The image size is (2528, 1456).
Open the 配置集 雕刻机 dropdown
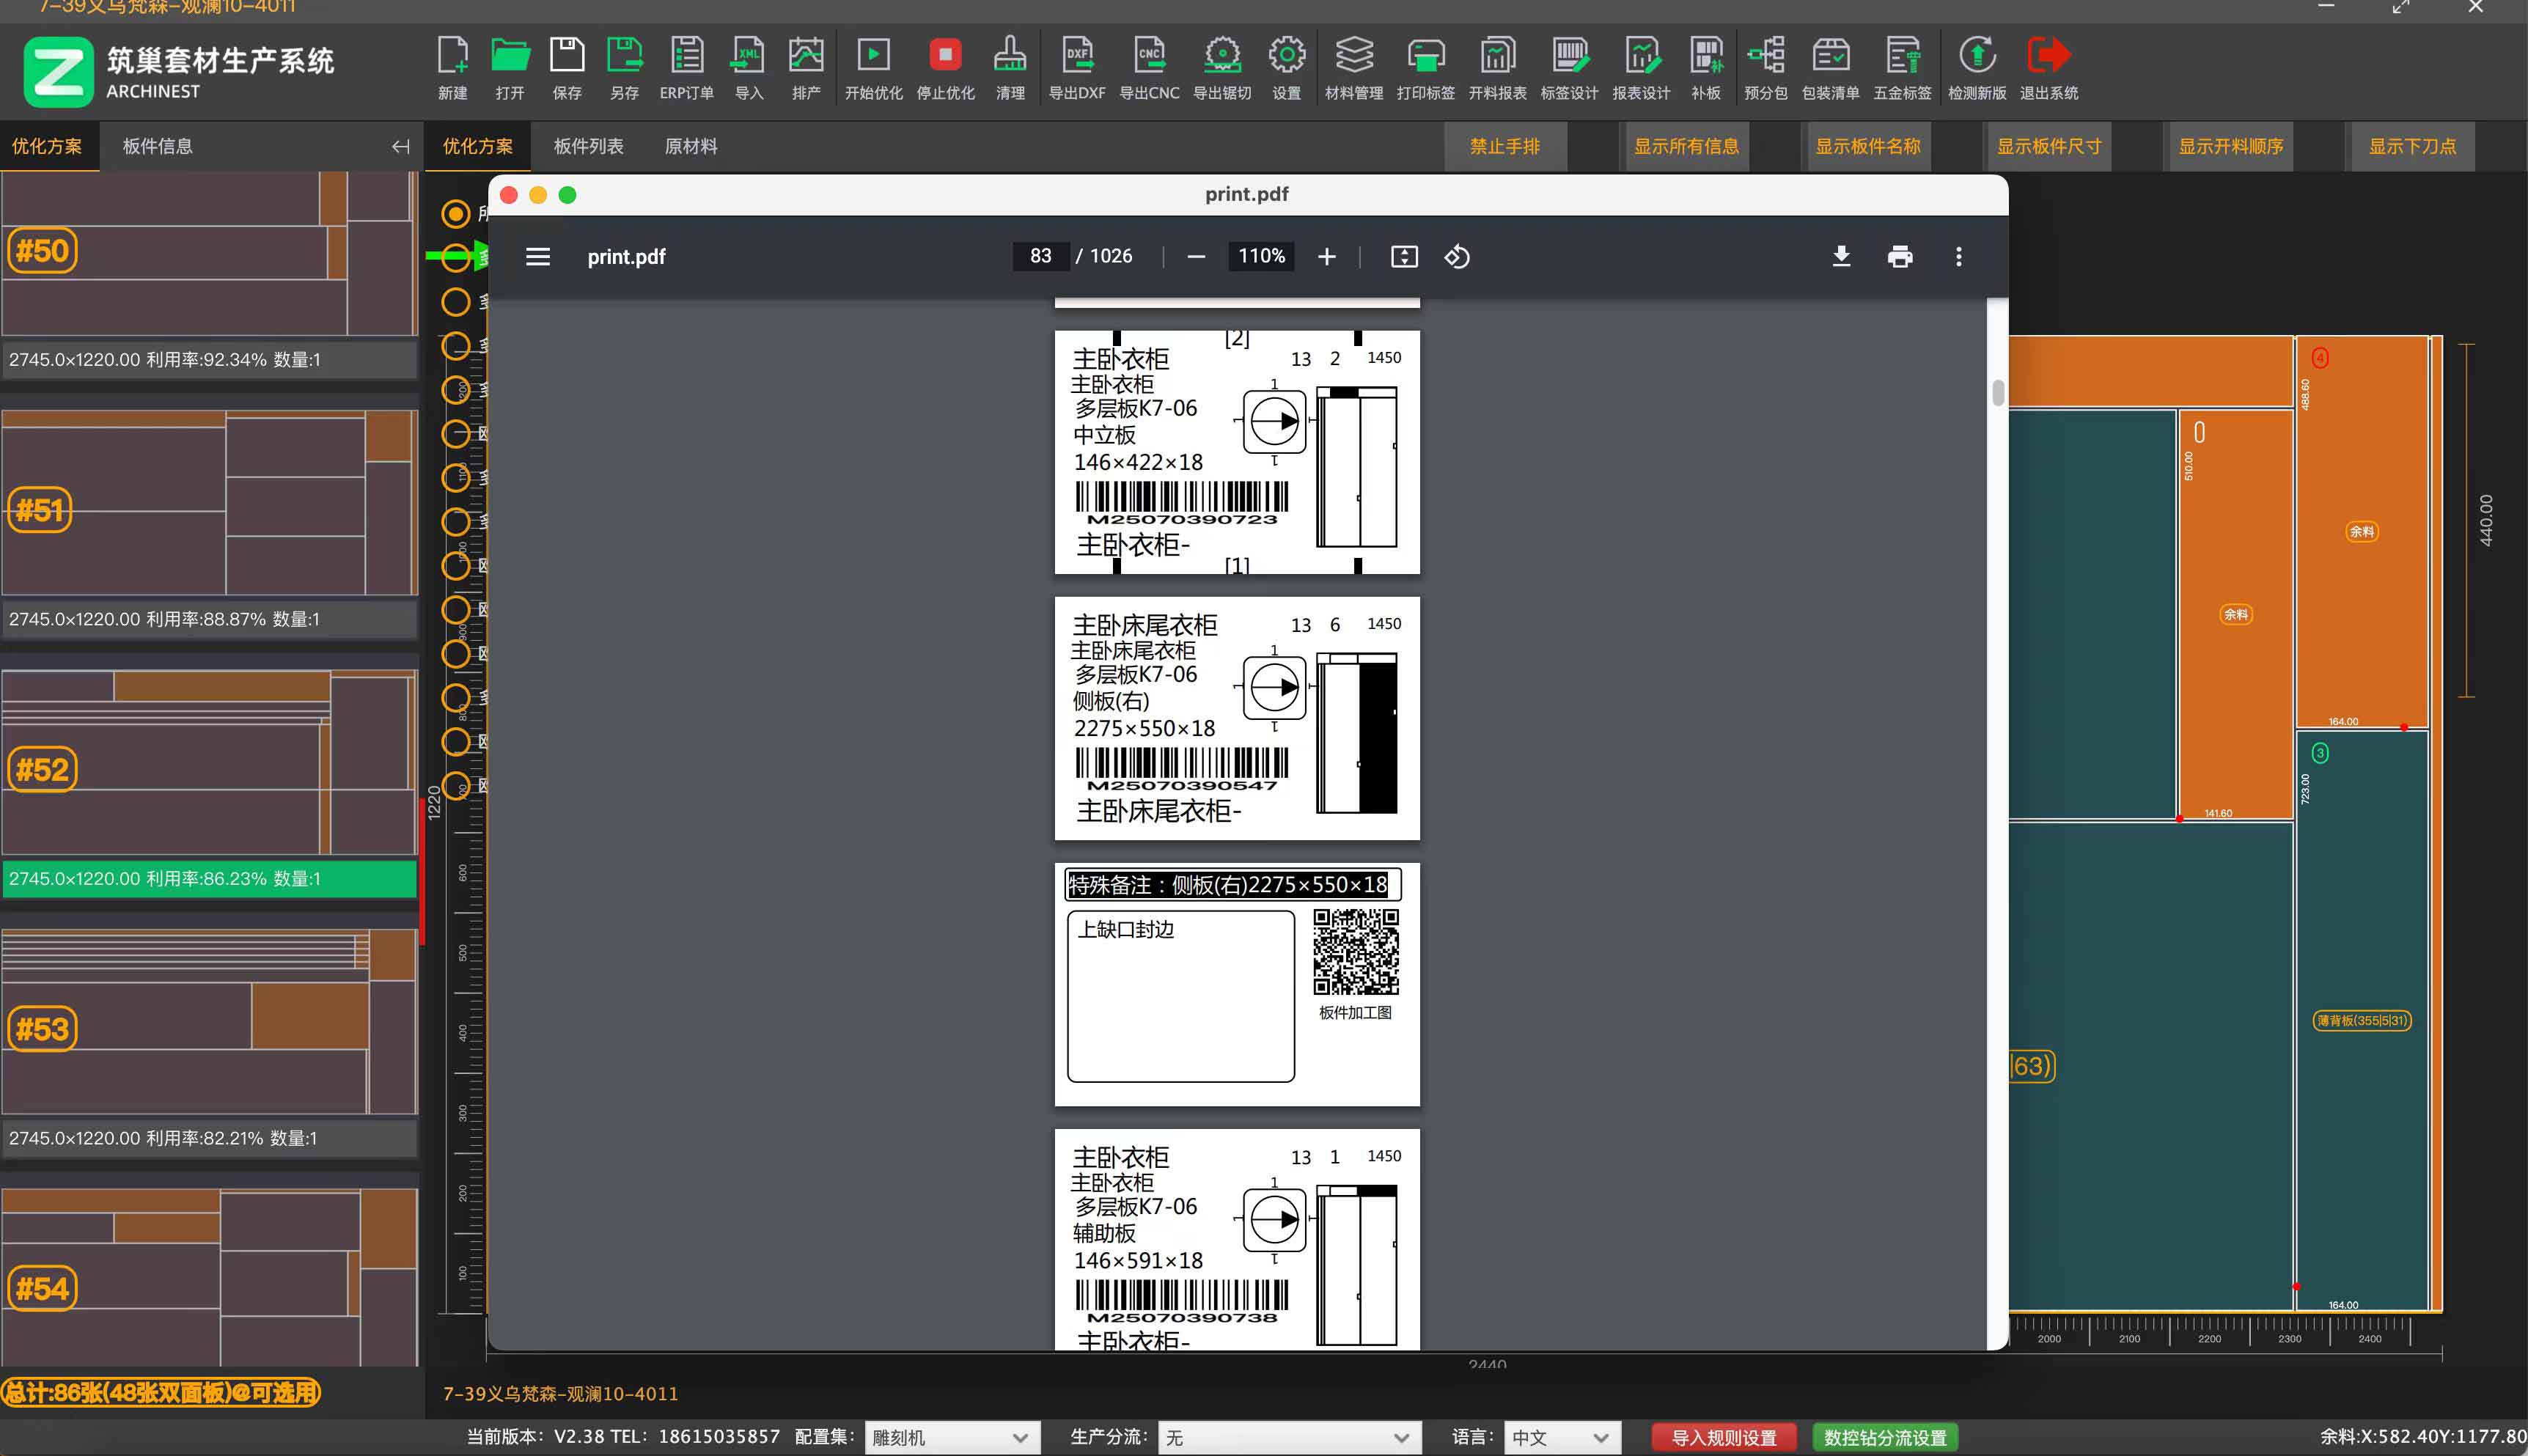tap(951, 1437)
